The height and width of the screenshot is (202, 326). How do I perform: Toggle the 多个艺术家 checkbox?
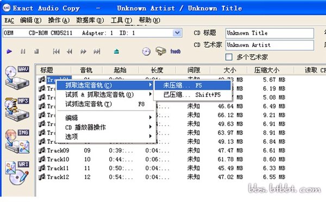pyautogui.click(x=229, y=57)
